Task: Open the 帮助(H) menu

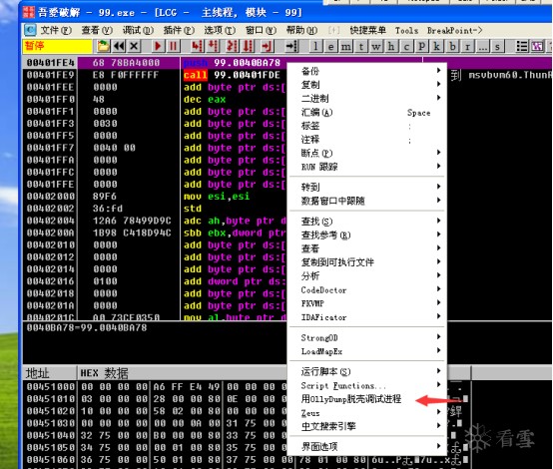Action: click(301, 30)
